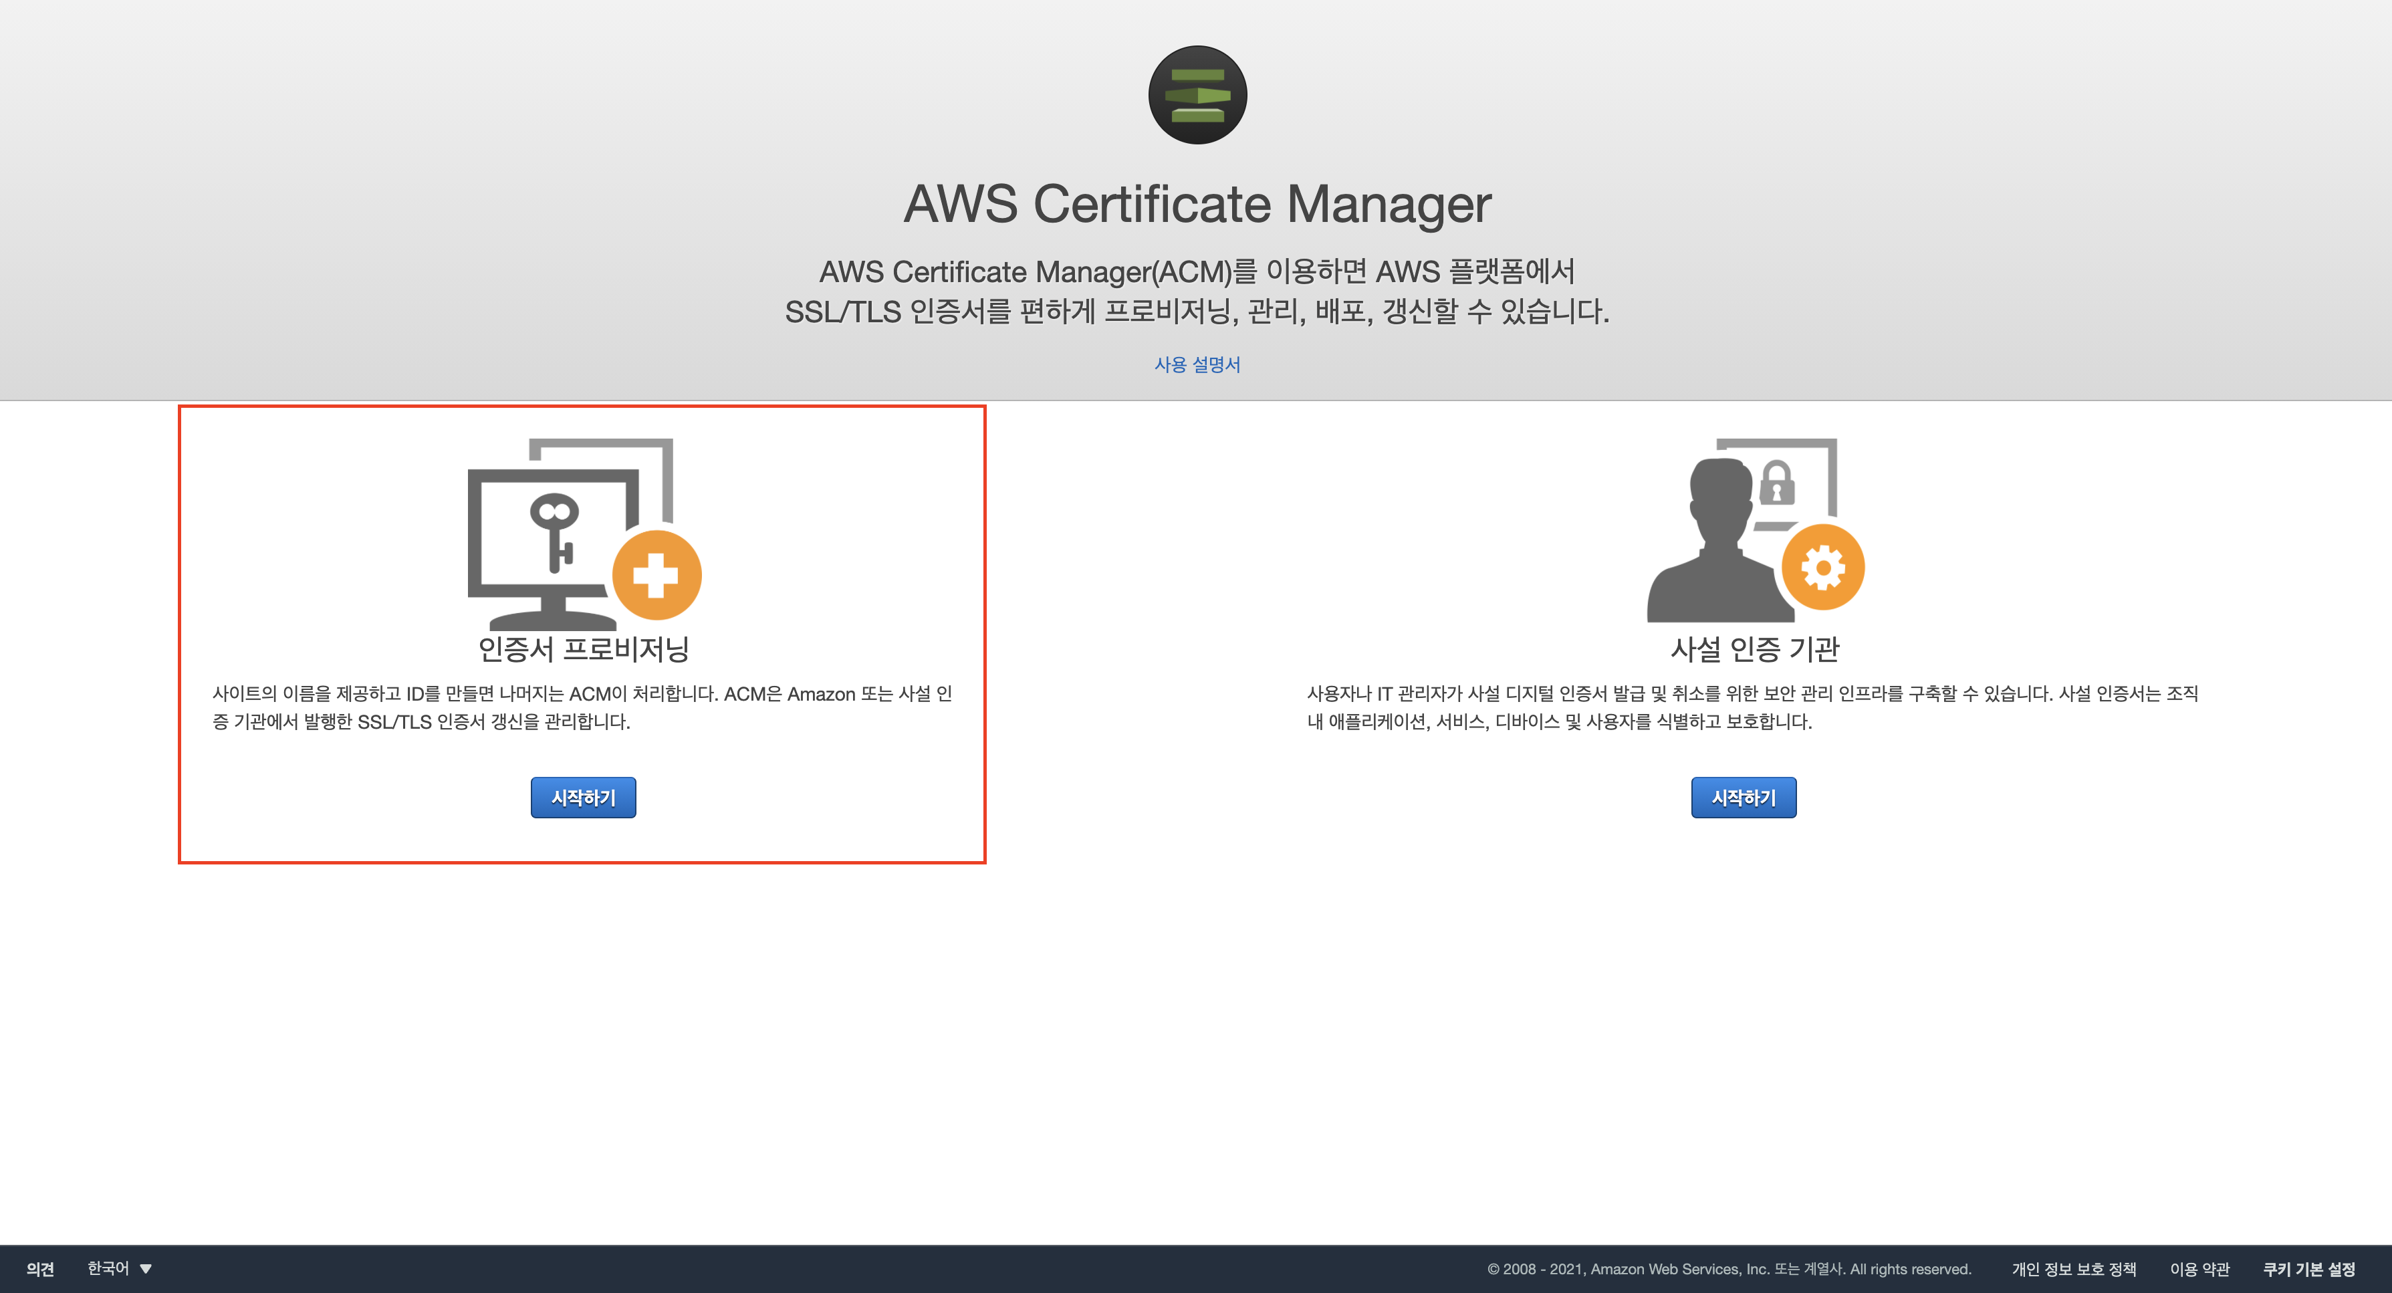Open the 사용 설명서 documentation link

[x=1197, y=364]
